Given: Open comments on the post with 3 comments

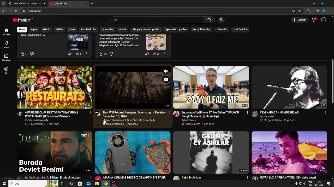Looking at the screenshot, I should tap(79, 54).
